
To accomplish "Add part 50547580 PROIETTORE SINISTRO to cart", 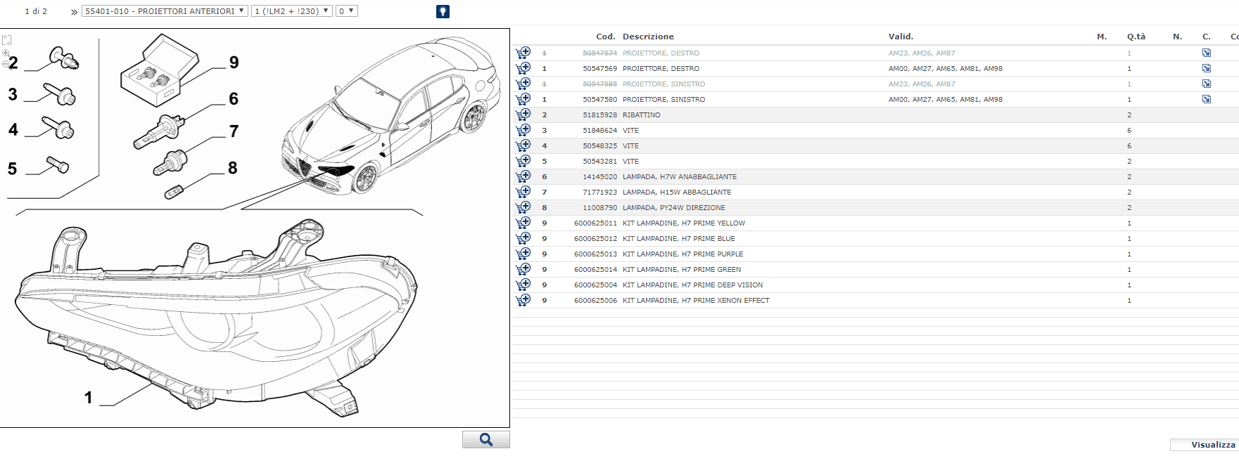I will (523, 99).
